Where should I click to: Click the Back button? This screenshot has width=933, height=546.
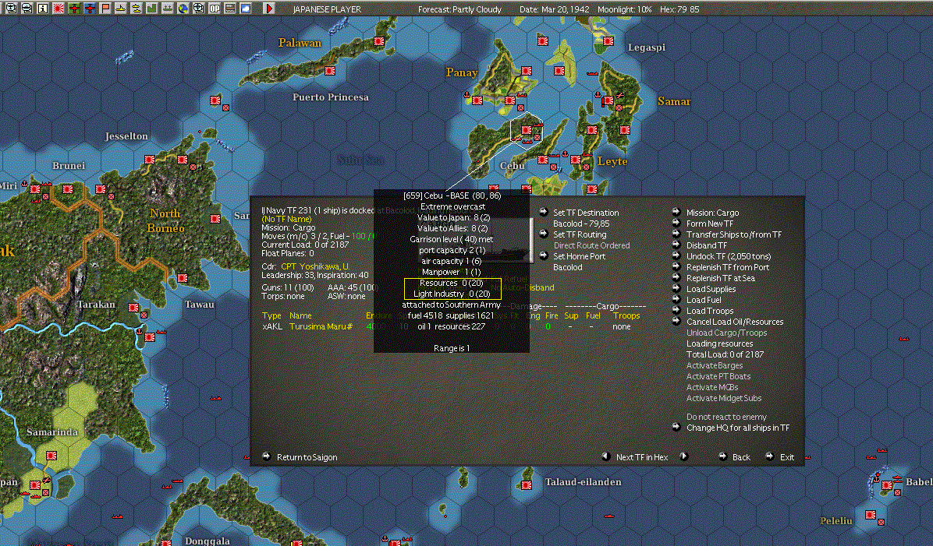[x=741, y=457]
